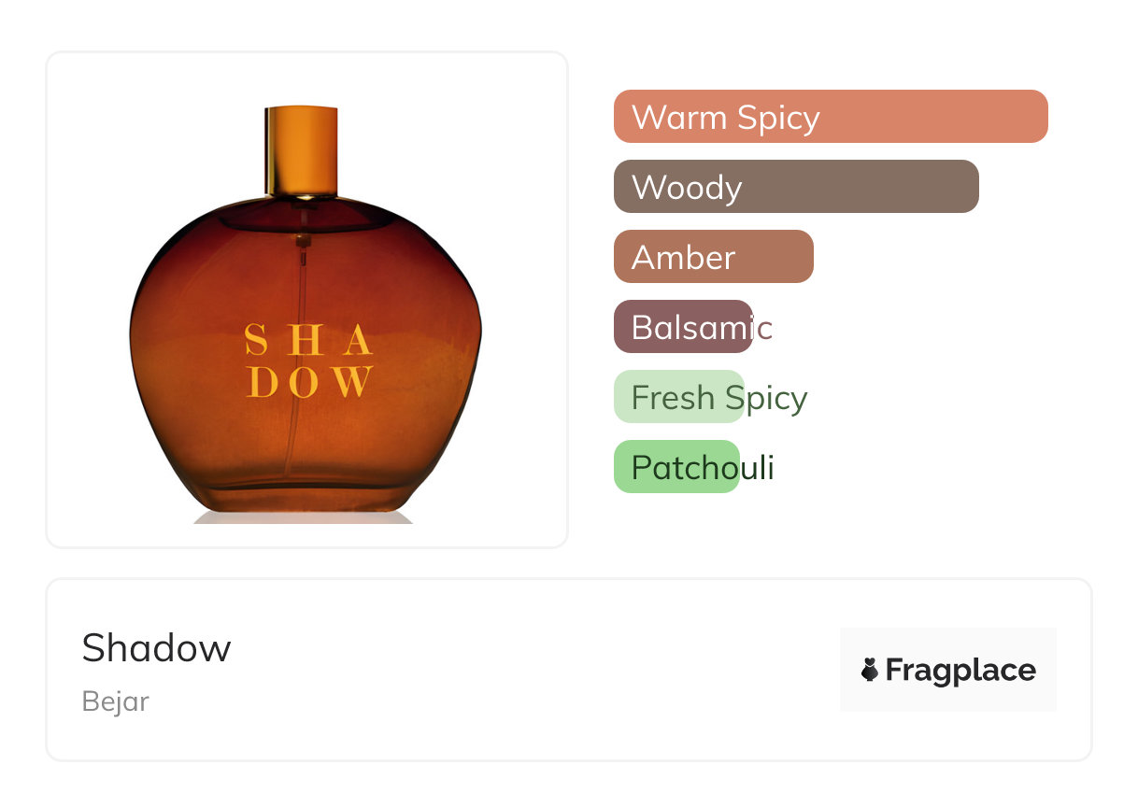This screenshot has height=807, width=1138.
Task: Click the letter S on the bottle
Action: [x=256, y=340]
